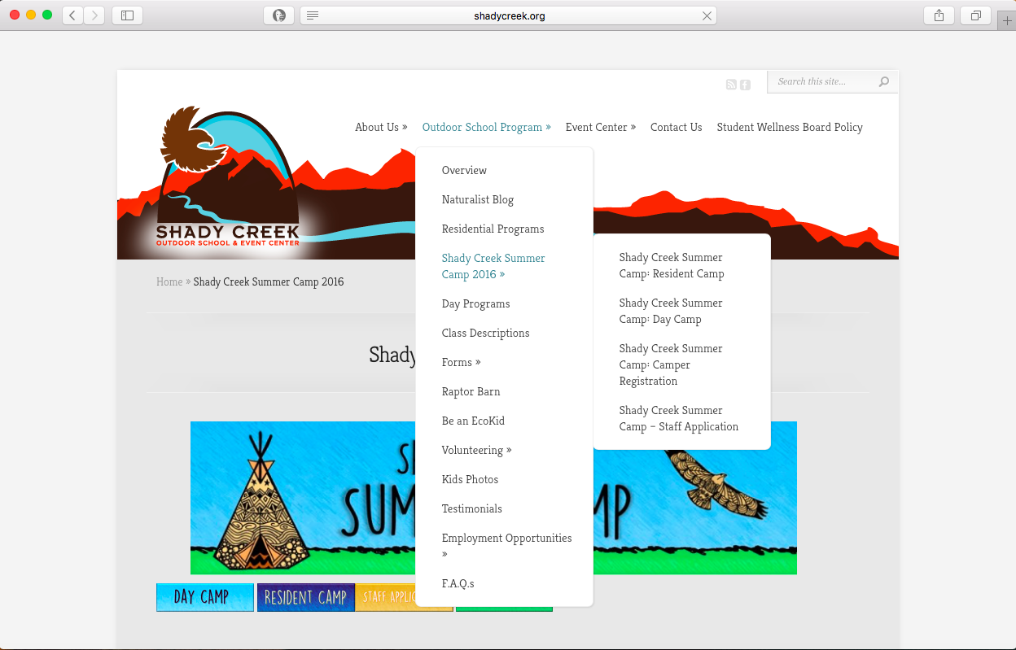The image size is (1016, 650).
Task: Go to Raptor Barn
Action: (471, 391)
